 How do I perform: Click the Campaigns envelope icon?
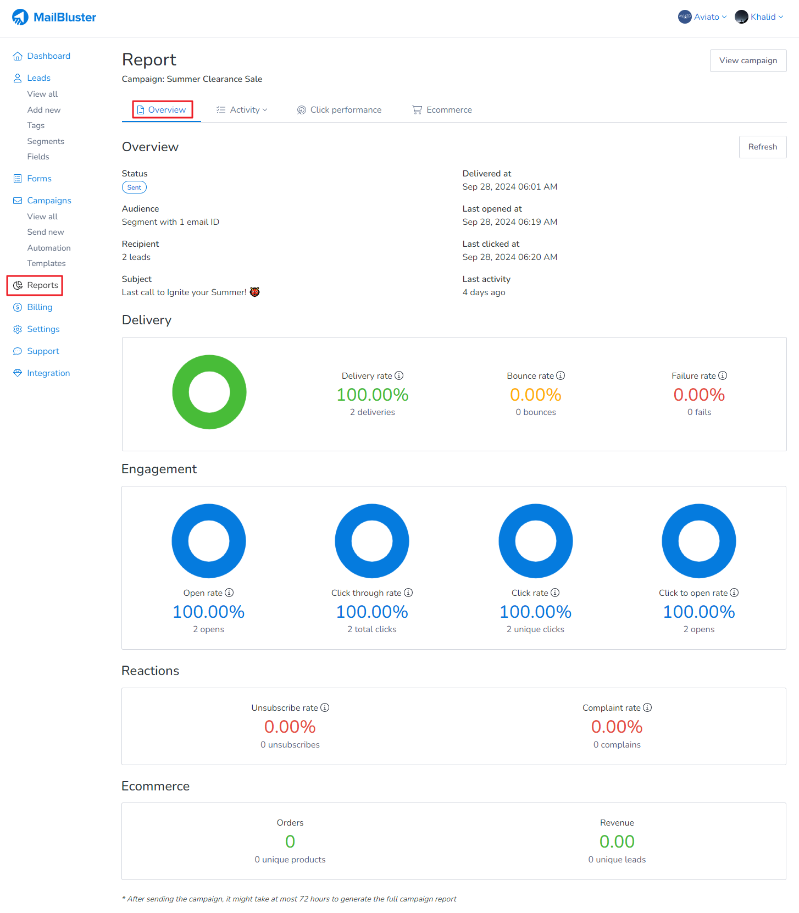coord(18,201)
